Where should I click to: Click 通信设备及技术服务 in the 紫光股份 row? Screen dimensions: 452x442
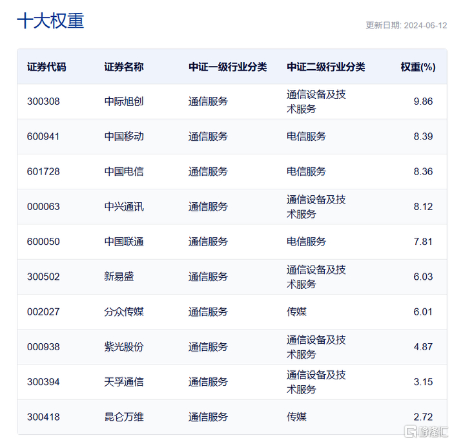(316, 347)
